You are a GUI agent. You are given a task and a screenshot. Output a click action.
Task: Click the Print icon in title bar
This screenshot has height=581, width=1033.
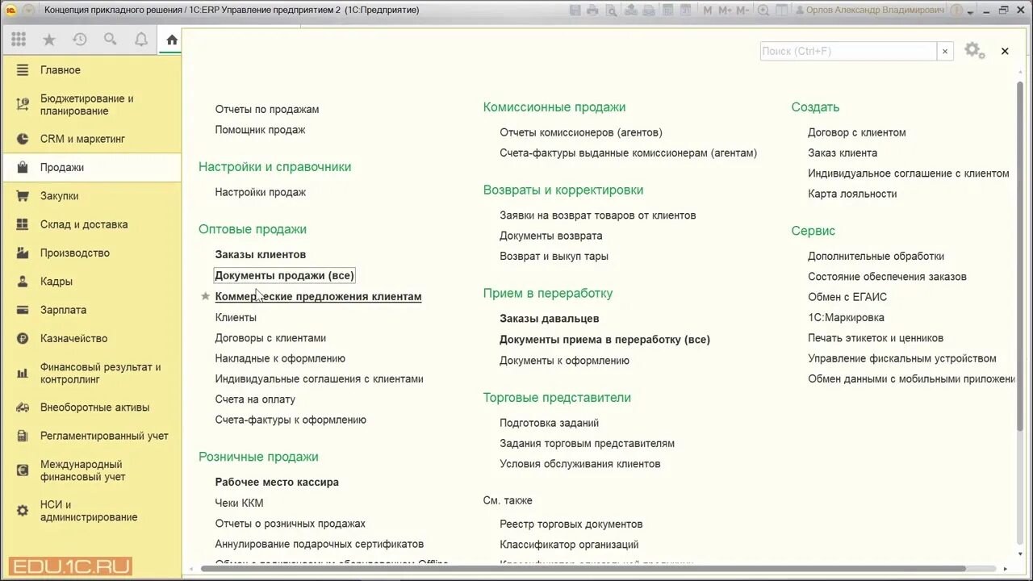pyautogui.click(x=592, y=10)
